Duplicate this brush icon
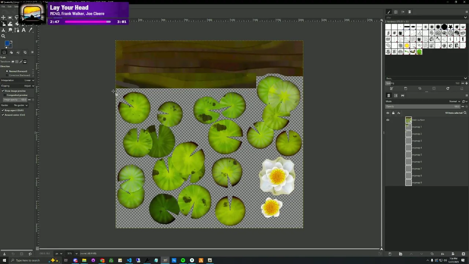This screenshot has width=469, height=264. [420, 88]
